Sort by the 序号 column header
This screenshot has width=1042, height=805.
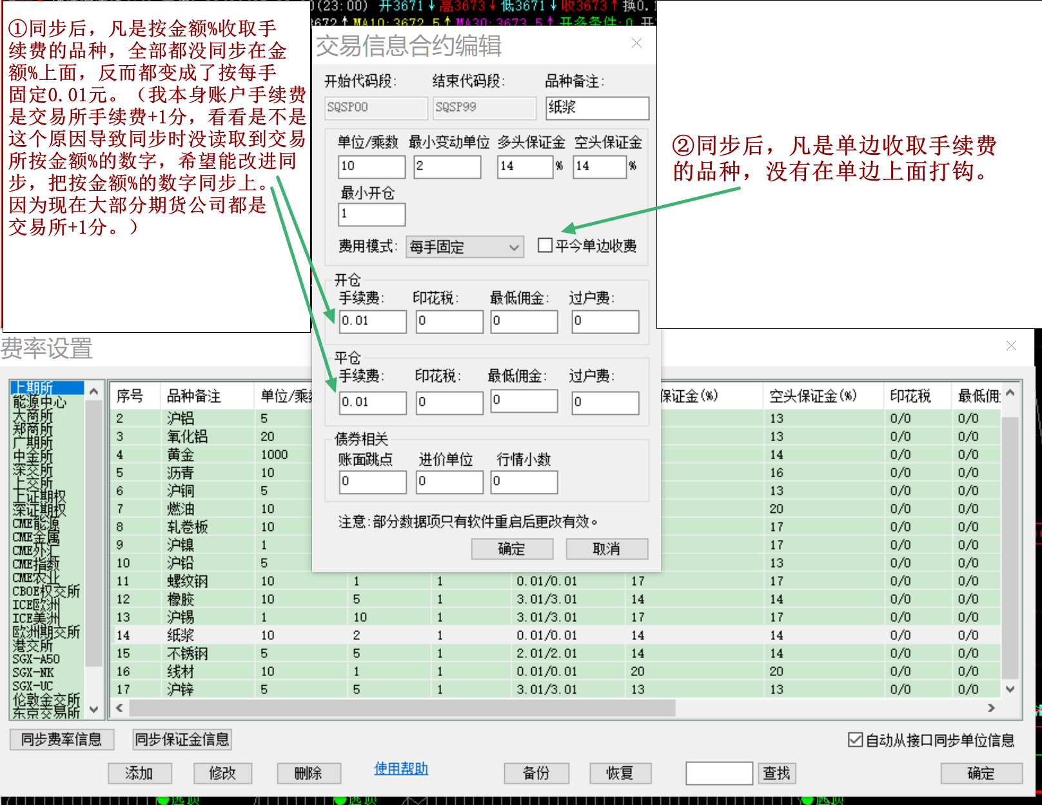[x=135, y=396]
